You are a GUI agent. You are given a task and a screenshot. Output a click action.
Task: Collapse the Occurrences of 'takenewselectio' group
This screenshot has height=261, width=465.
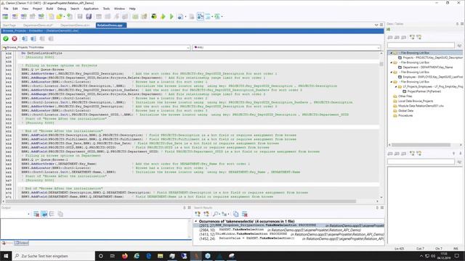click(x=195, y=221)
